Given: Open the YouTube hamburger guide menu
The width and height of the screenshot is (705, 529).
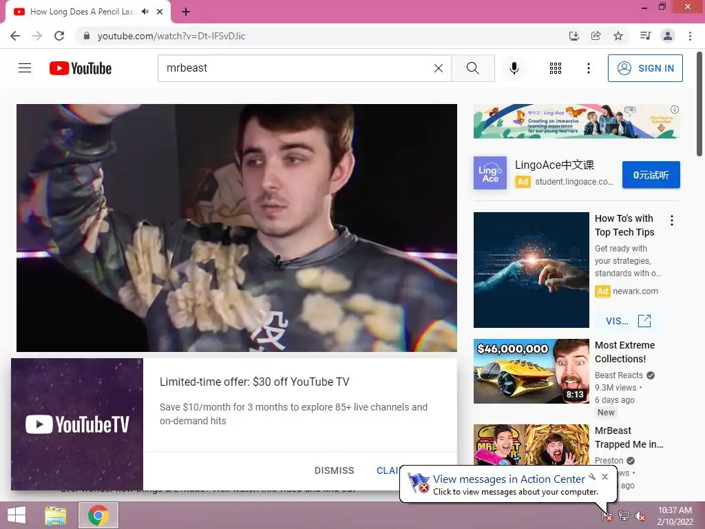Looking at the screenshot, I should point(25,68).
